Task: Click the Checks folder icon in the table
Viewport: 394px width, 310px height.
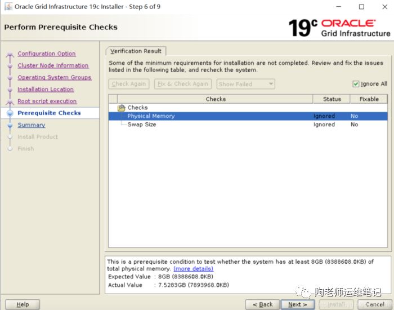Action: tap(122, 108)
